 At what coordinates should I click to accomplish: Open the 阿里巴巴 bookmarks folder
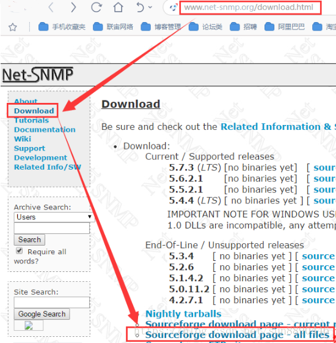[285, 27]
